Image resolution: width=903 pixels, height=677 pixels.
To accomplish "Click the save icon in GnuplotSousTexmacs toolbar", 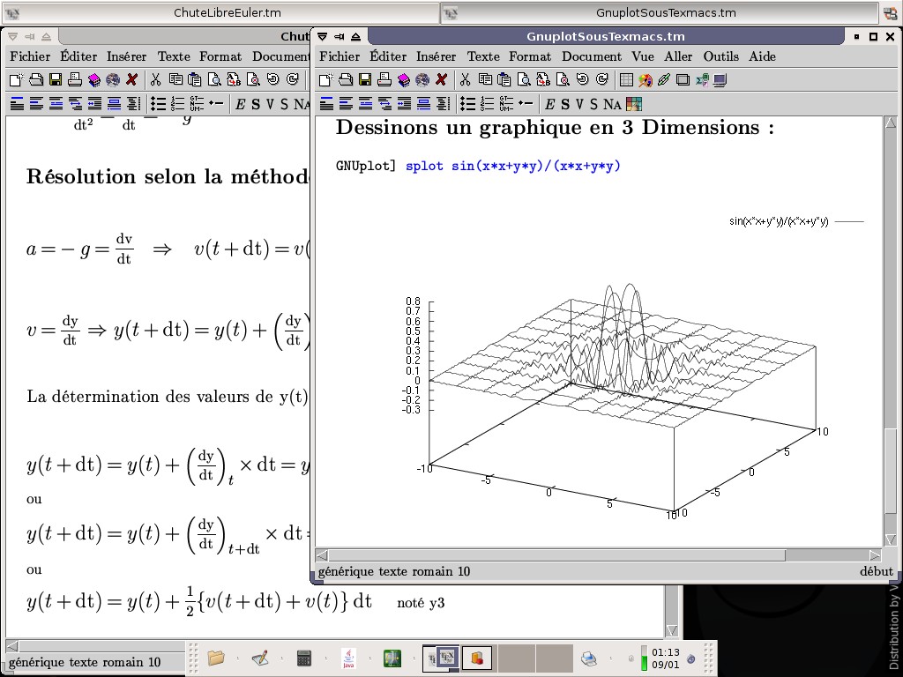I will pos(365,80).
